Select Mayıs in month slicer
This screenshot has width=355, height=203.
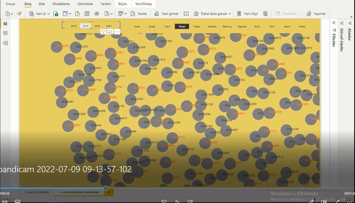[197, 26]
